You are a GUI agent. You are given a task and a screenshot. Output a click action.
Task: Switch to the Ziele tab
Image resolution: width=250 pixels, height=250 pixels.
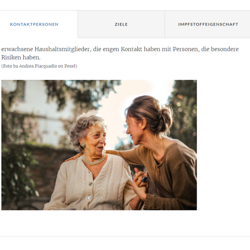[121, 24]
